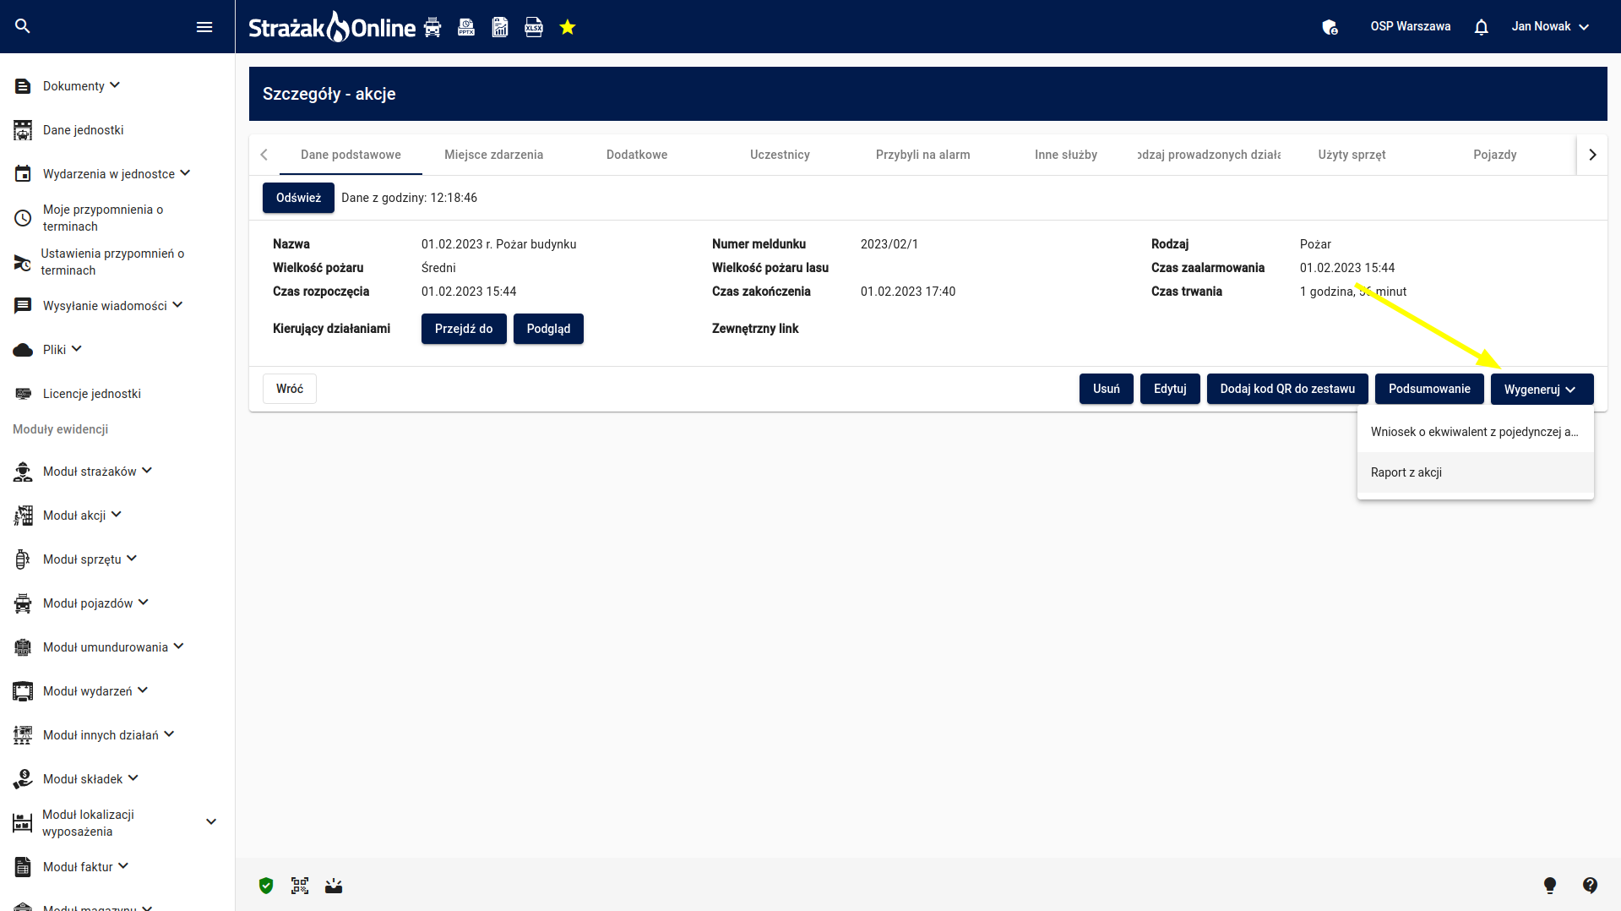Click the Przejdź do button
1621x911 pixels.
tap(464, 329)
